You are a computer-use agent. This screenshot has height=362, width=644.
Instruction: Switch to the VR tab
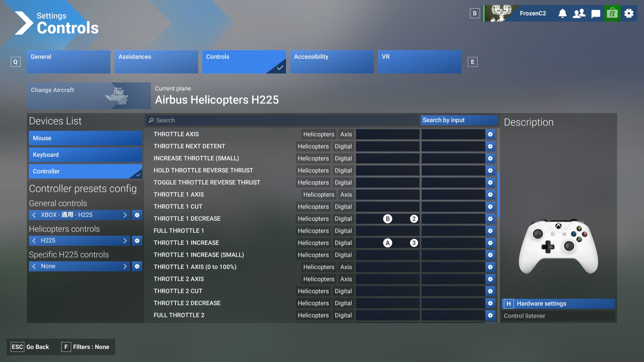(419, 62)
